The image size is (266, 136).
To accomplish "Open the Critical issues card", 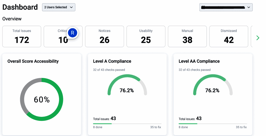I will pyautogui.click(x=63, y=37).
